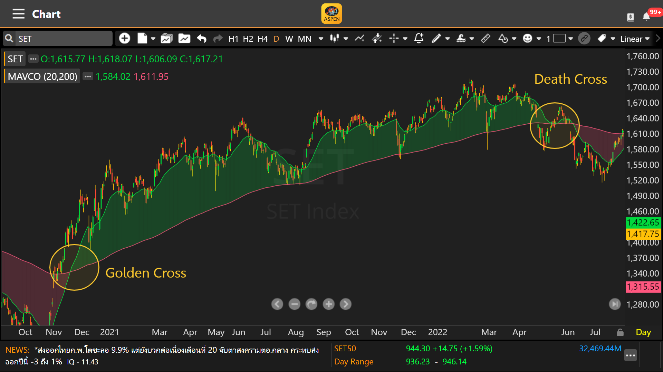Select the ruler measure tool

click(486, 39)
